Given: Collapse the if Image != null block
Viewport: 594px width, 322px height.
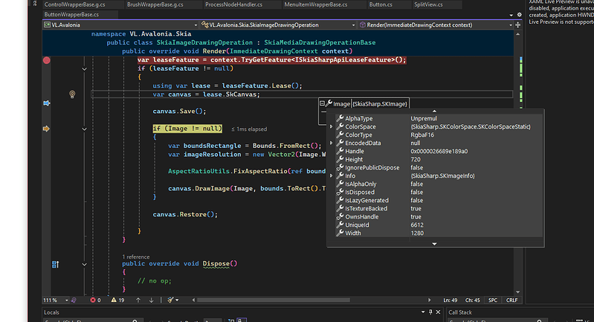Looking at the screenshot, I should click(85, 129).
